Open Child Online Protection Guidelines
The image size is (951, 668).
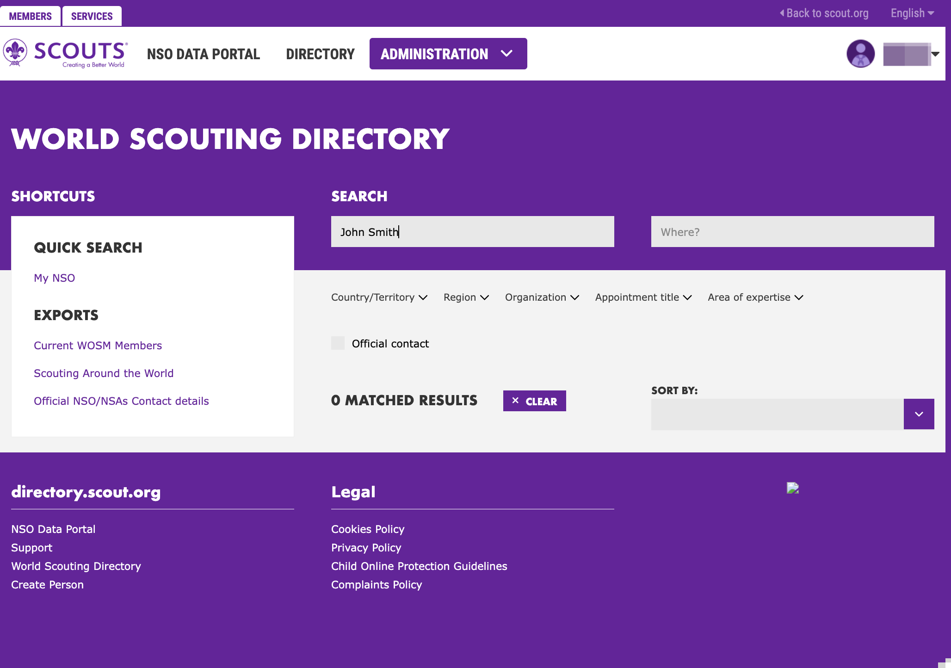[419, 566]
